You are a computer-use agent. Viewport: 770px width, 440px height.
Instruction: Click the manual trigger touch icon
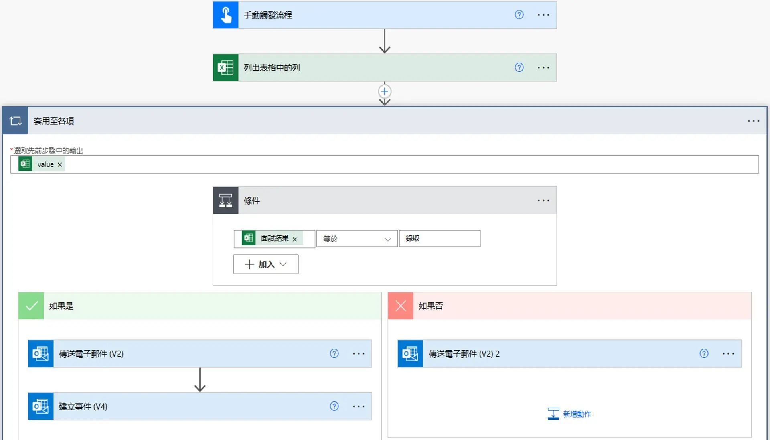click(225, 15)
